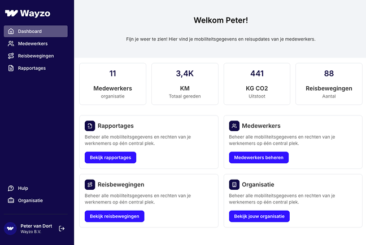Click the logout arrow icon
This screenshot has height=245, width=366.
click(62, 229)
